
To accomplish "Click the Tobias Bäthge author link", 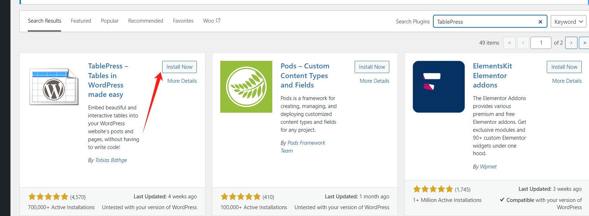I will 111,160.
